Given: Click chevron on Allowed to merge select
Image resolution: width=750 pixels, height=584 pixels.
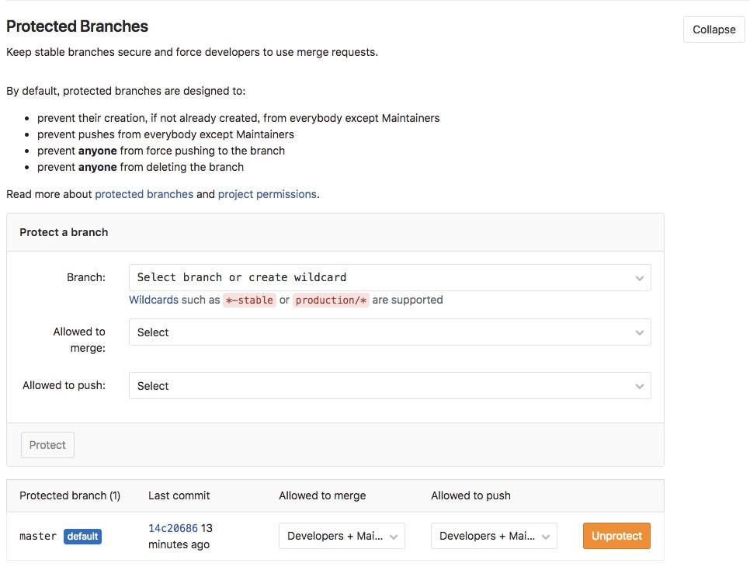Looking at the screenshot, I should (640, 333).
